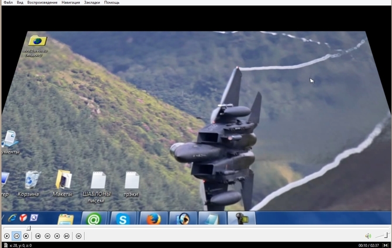Click the rewind (decrease speed) button

point(47,236)
